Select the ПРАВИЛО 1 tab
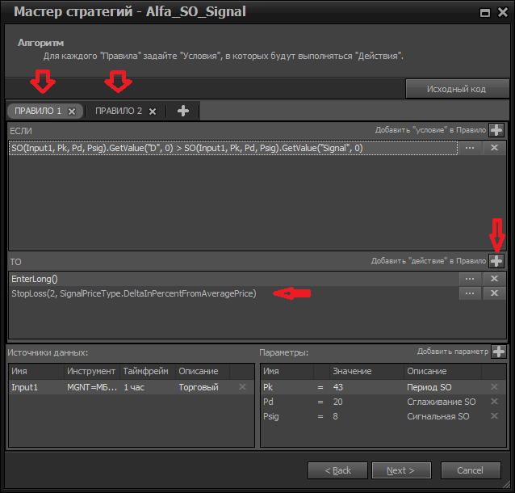 [38, 111]
